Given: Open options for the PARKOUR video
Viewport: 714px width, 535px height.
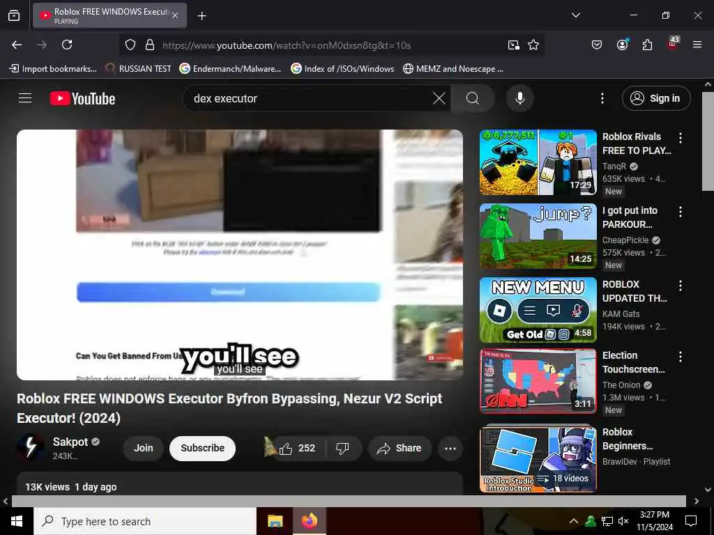Looking at the screenshot, I should [x=681, y=212].
